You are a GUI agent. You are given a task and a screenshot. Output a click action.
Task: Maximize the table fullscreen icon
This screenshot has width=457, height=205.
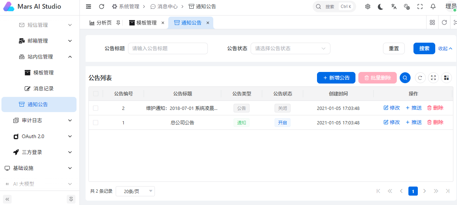pos(433,78)
